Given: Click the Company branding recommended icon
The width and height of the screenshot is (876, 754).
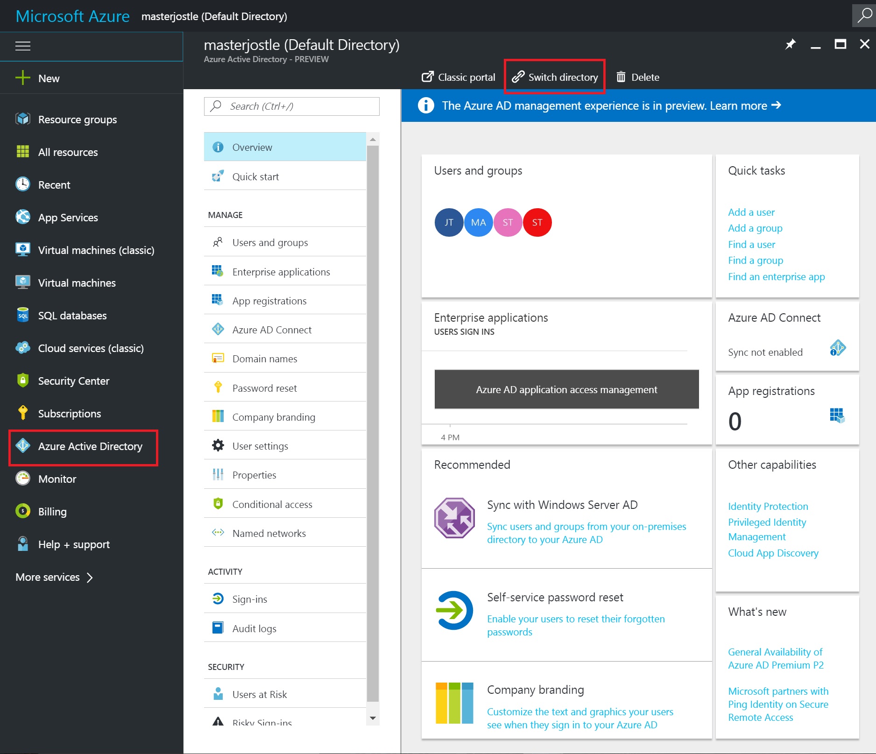Looking at the screenshot, I should click(454, 703).
